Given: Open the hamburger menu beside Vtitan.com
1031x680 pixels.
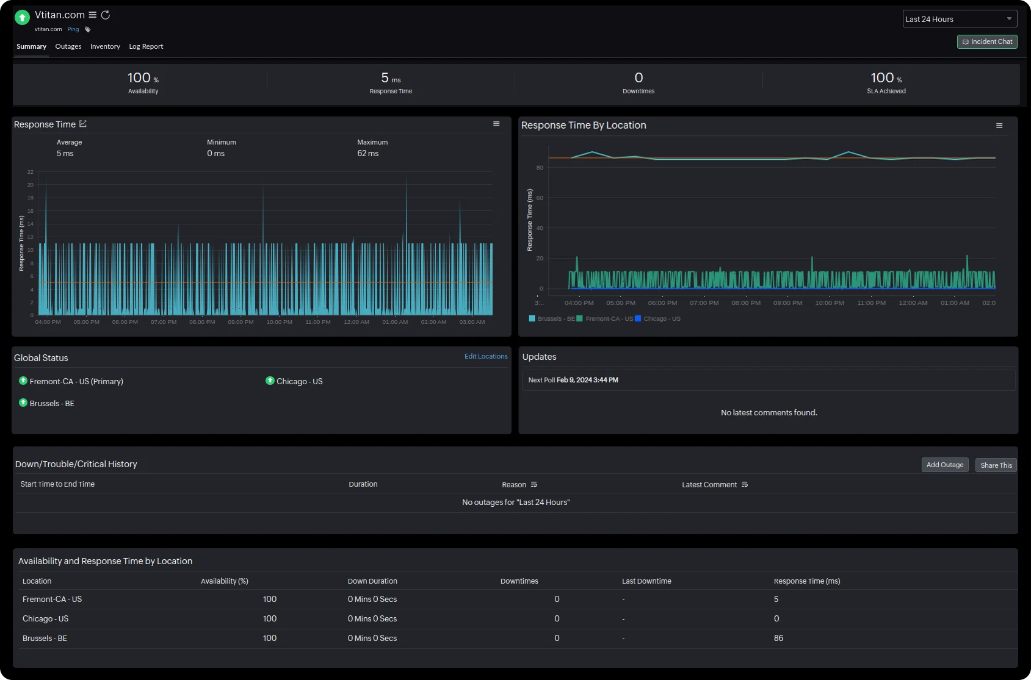Looking at the screenshot, I should [92, 15].
